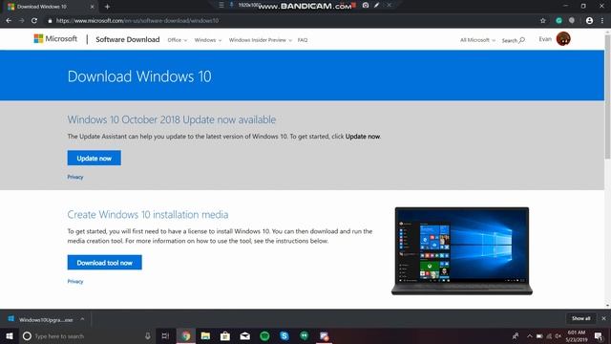Open Spotify from the taskbar
Screen dimensions: 611x344
tap(264, 335)
